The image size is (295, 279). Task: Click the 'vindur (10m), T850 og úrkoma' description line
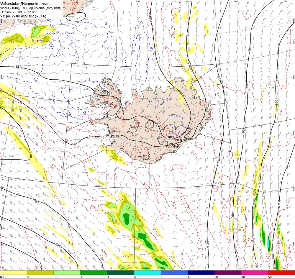click(x=31, y=8)
